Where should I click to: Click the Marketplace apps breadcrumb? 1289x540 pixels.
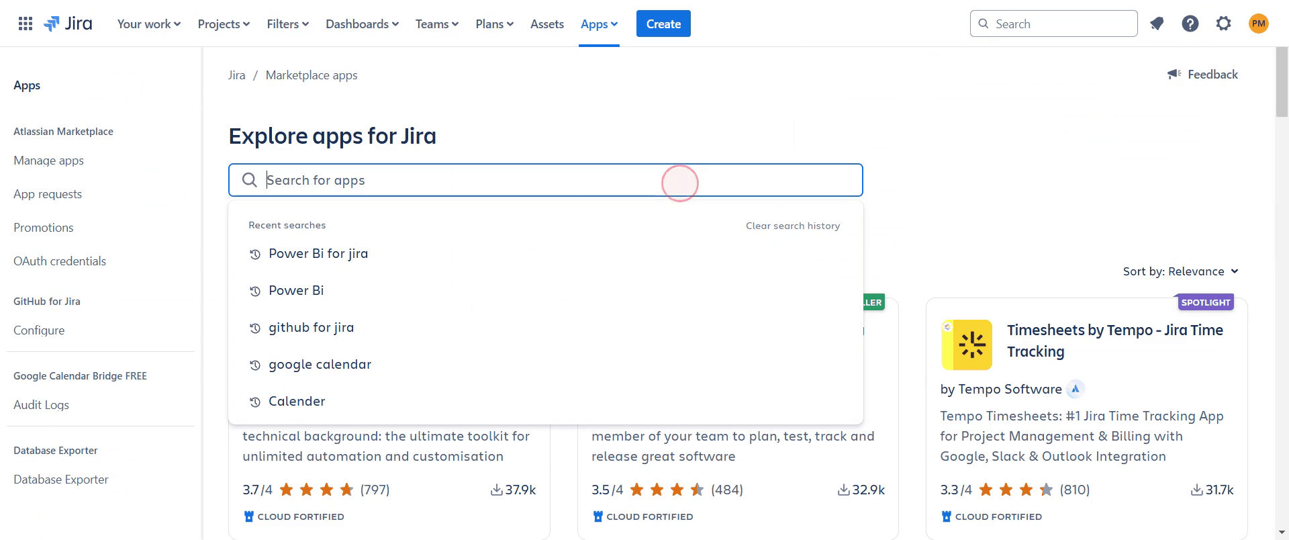(312, 75)
